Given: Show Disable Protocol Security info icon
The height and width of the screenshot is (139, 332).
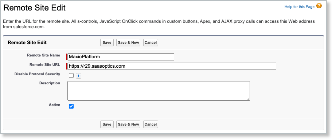Looking at the screenshot, I should 78,76.
